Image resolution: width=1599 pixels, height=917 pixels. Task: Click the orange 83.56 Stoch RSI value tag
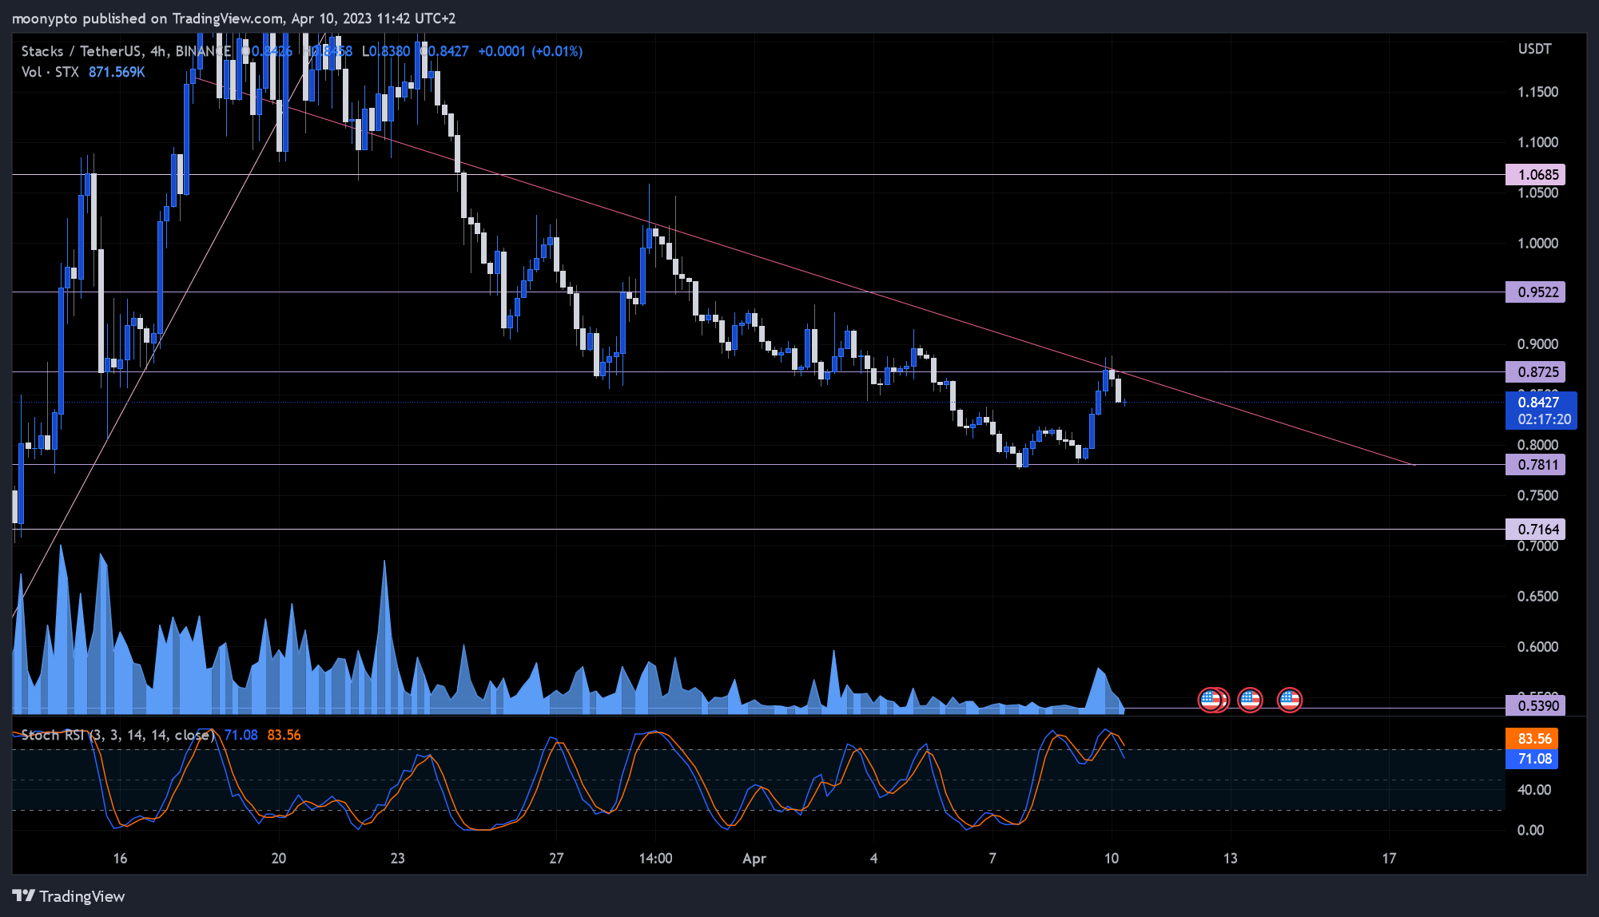point(1532,738)
